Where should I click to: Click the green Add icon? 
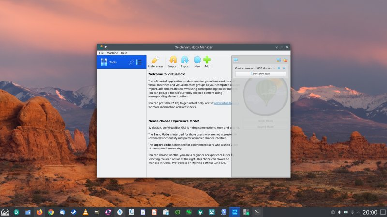click(x=207, y=61)
